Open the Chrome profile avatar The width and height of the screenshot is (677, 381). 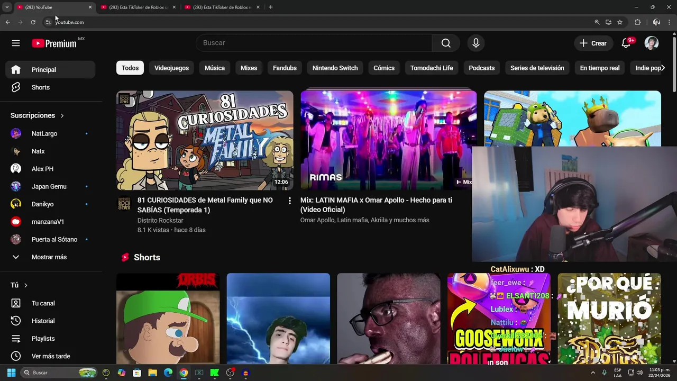click(x=656, y=22)
